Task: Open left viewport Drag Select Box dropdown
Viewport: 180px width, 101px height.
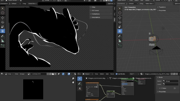Action: coord(32,3)
